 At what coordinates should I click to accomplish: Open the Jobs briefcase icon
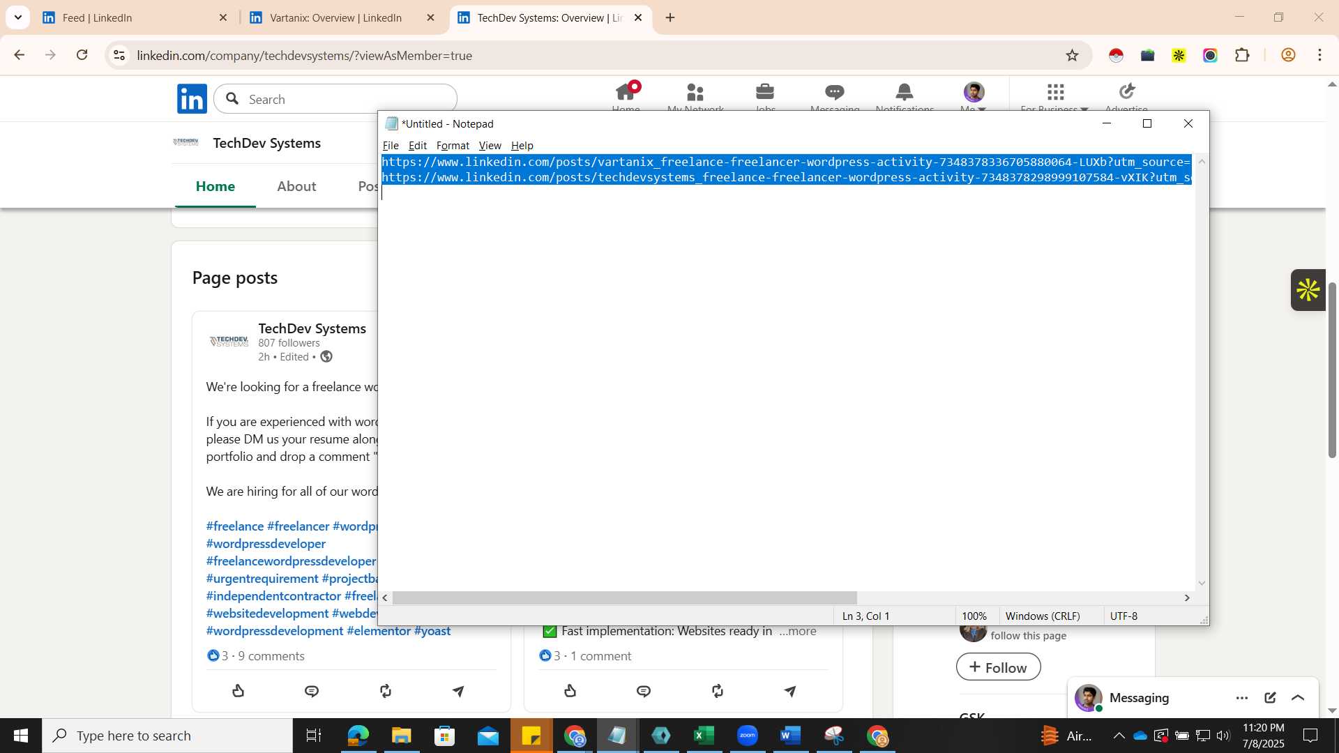pyautogui.click(x=765, y=91)
